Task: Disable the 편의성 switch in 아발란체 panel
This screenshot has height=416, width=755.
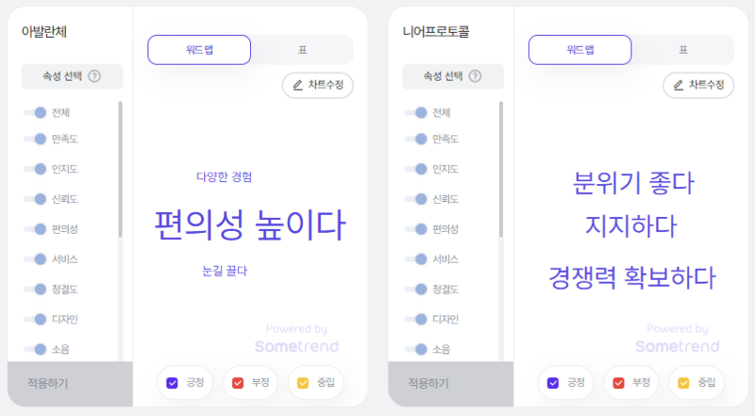Action: tap(35, 228)
